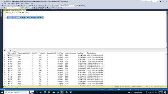Viewport: 168px width, 94px height.
Task: Click the SalesOrderDetailID column header
Action: [x=24, y=53]
